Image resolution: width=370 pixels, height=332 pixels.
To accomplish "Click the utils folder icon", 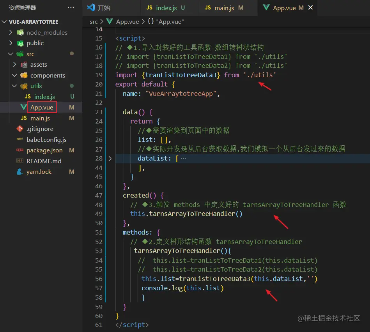I will click(x=24, y=86).
